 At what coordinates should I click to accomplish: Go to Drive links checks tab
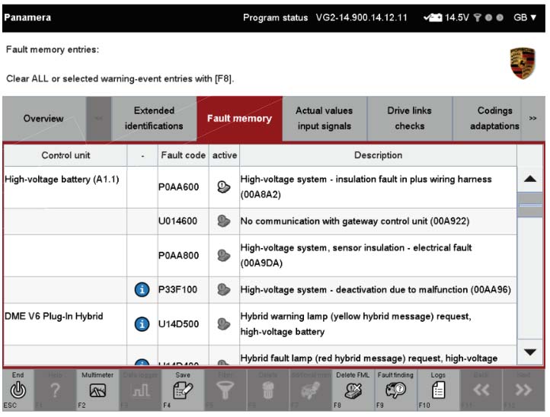410,118
